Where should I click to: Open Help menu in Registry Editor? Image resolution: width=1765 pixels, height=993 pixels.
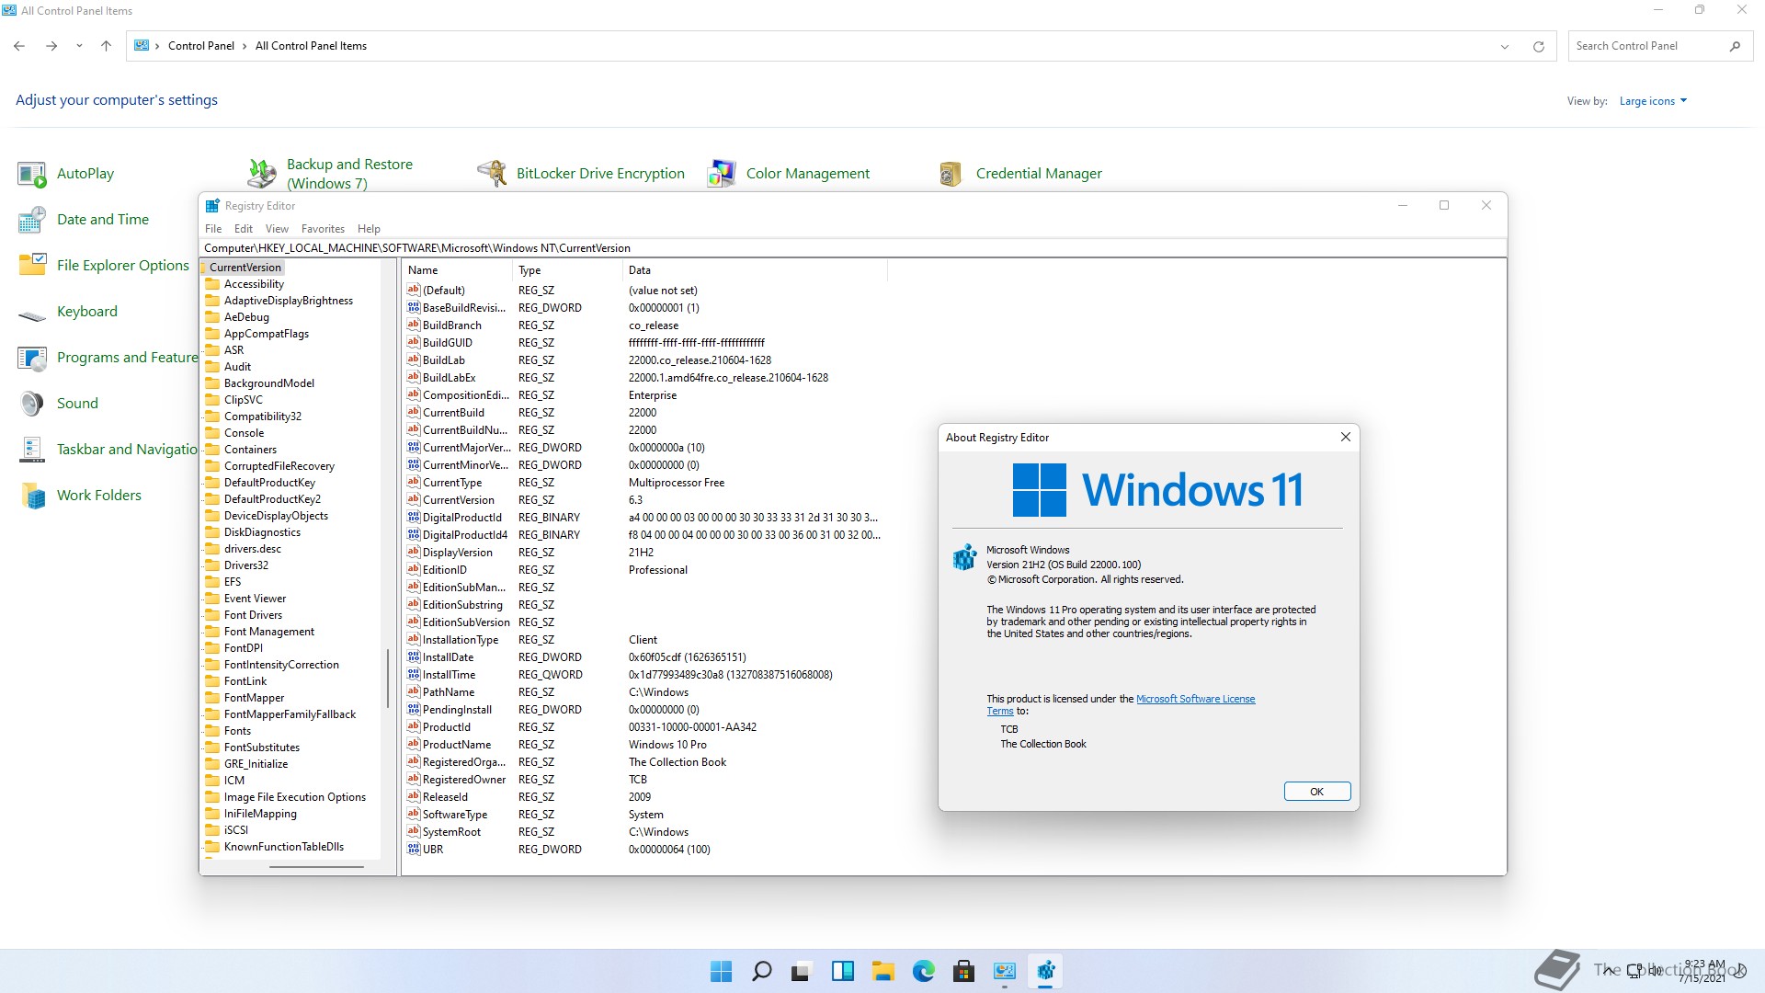(369, 229)
